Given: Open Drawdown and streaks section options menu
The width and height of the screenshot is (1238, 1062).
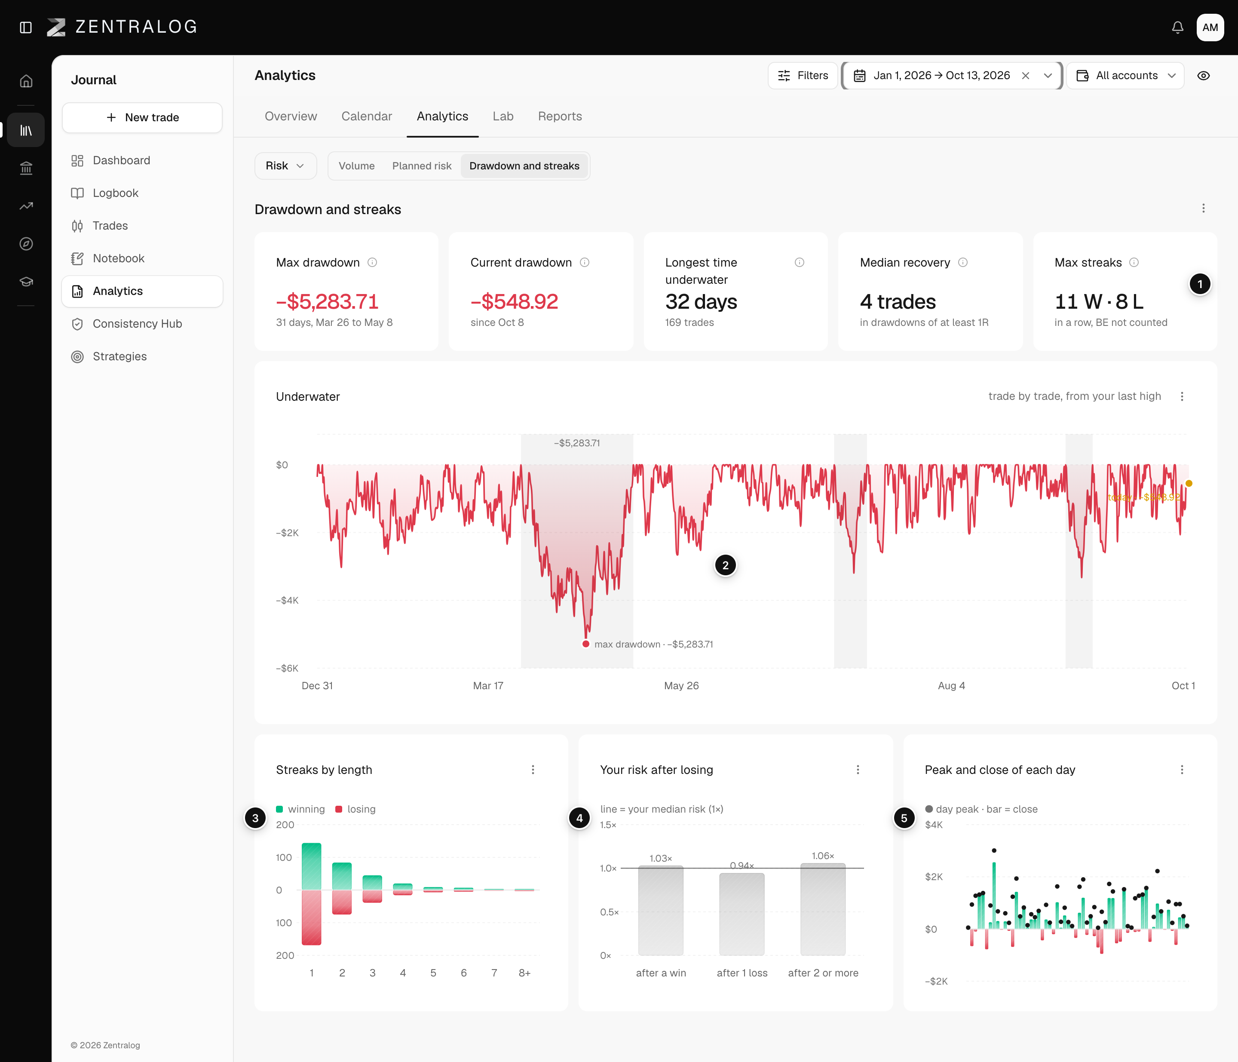Looking at the screenshot, I should tap(1203, 208).
